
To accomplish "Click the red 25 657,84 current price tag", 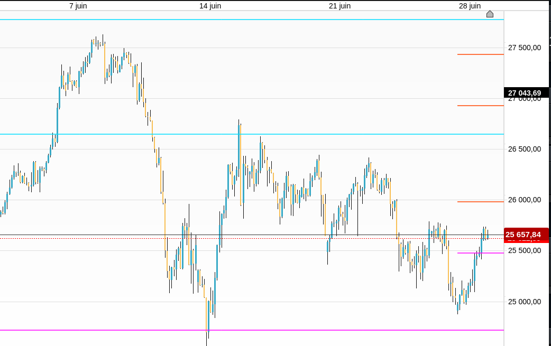I will [x=526, y=234].
